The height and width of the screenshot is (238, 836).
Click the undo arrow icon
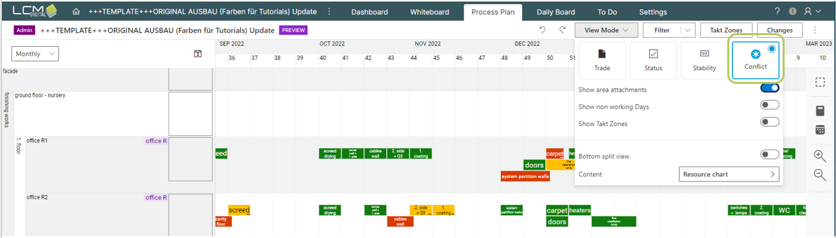(x=542, y=30)
